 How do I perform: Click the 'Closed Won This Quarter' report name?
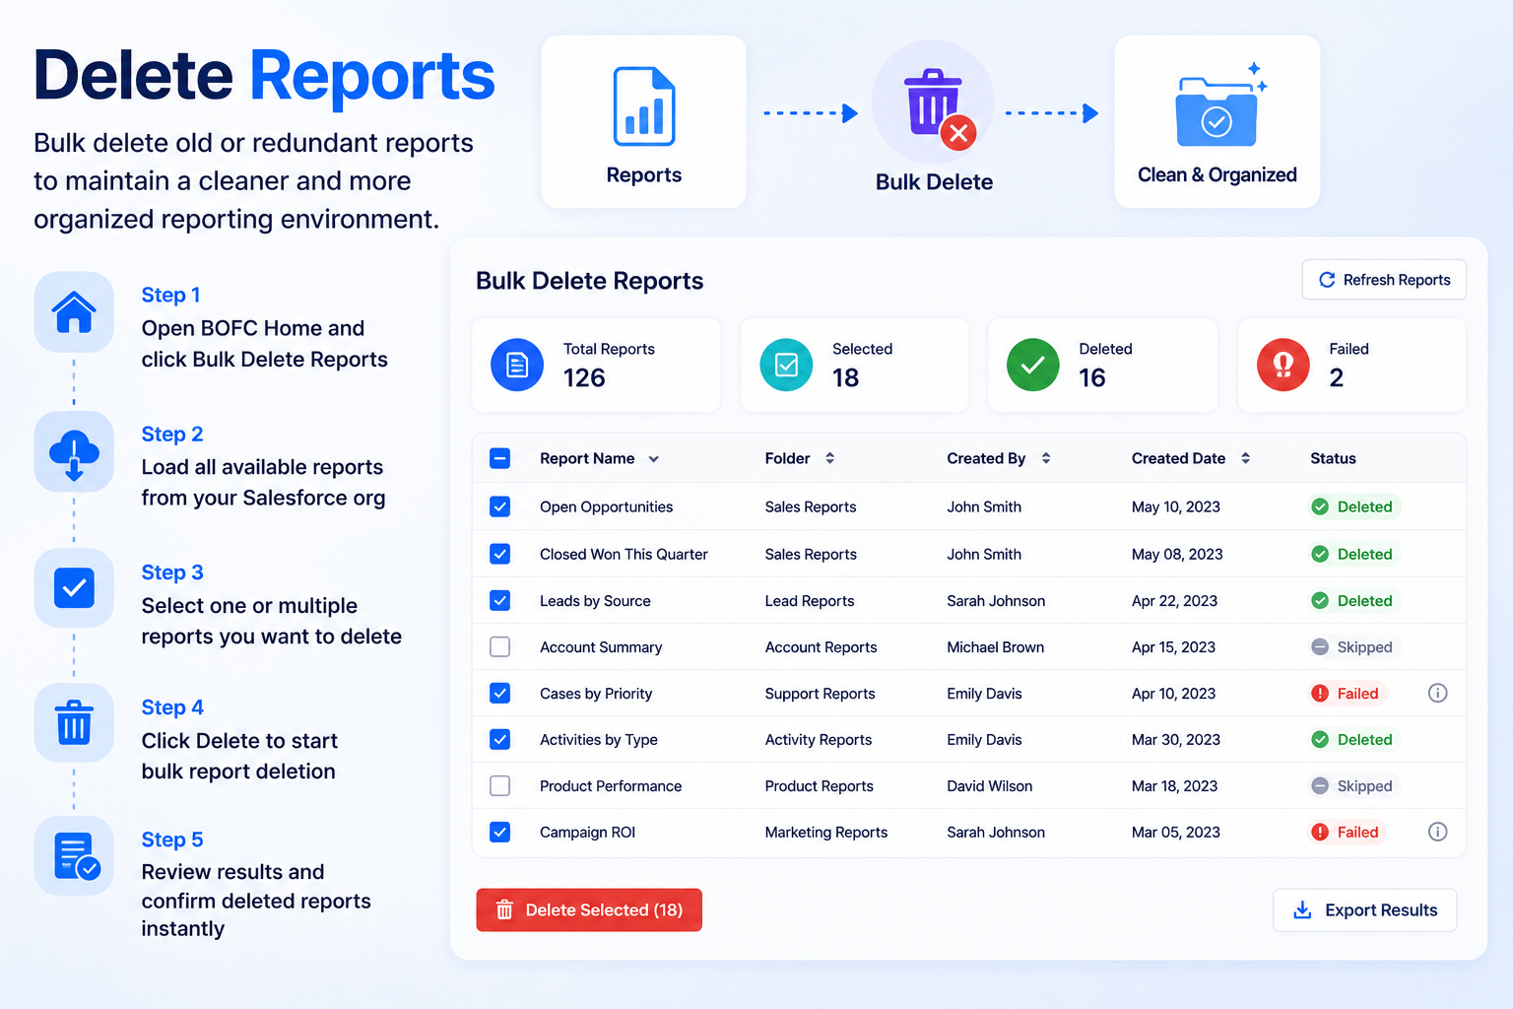pyautogui.click(x=624, y=554)
